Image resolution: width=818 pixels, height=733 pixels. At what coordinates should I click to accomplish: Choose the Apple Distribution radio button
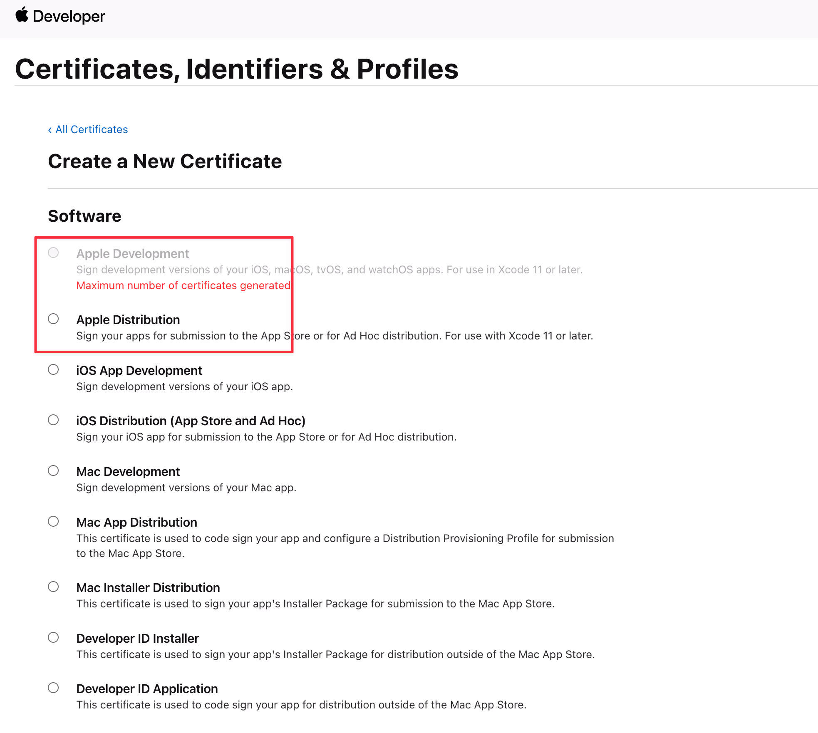(53, 319)
